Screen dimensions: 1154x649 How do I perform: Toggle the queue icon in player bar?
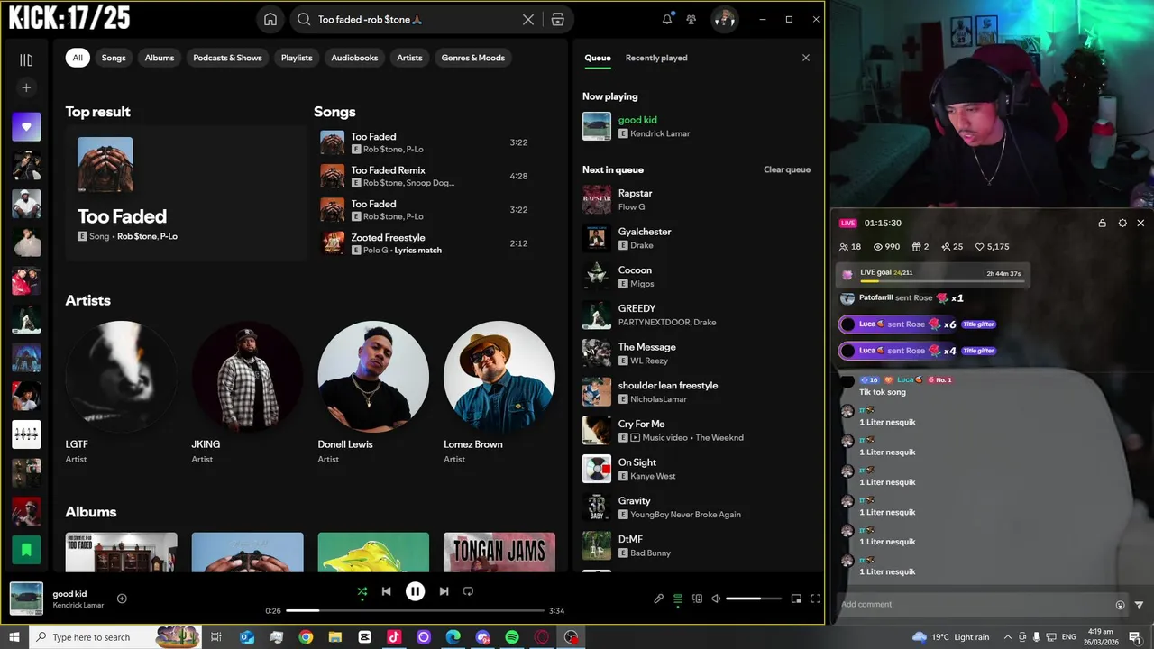pos(678,599)
